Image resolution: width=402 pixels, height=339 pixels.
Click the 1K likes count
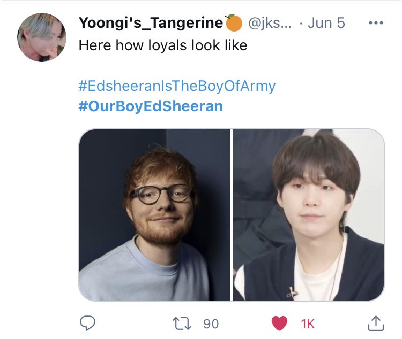(x=308, y=324)
